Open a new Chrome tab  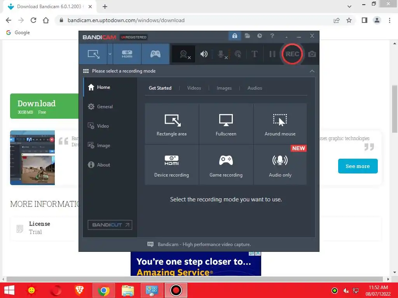105,7
